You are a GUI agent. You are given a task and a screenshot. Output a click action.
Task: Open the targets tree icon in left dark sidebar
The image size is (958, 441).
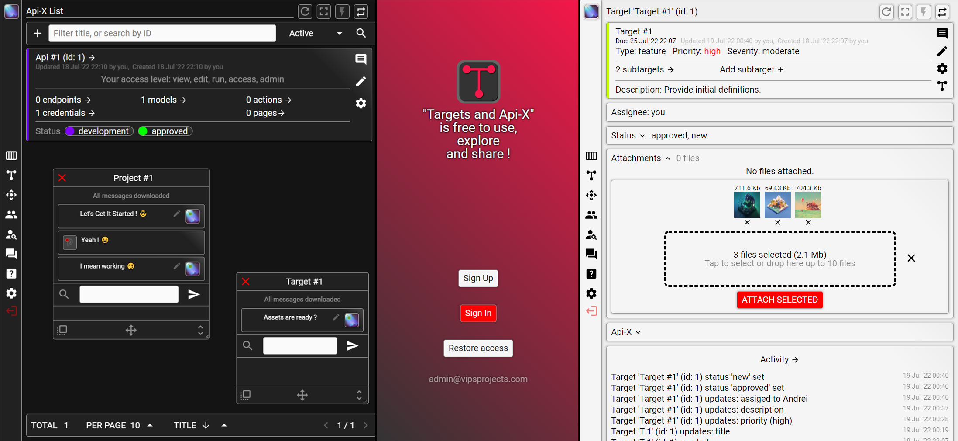point(11,175)
